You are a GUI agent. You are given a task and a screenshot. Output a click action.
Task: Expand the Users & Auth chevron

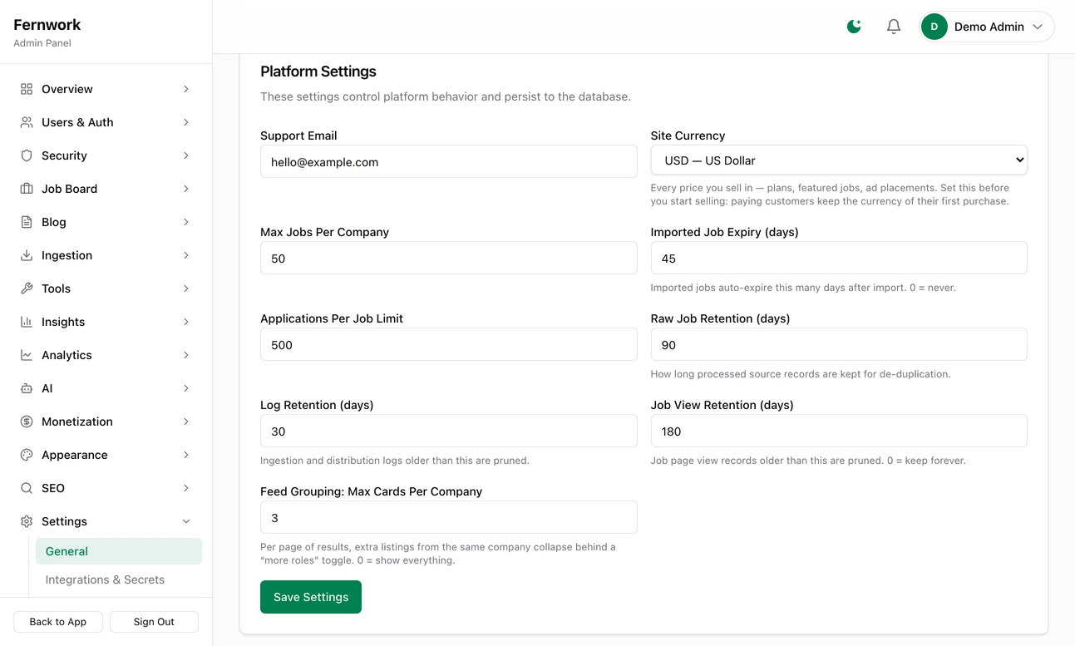186,122
